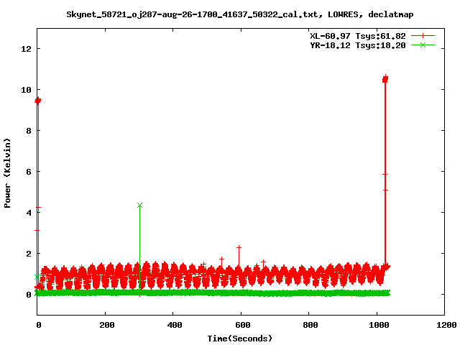This screenshot has width=460, height=345.
Task: Click the x-axis tick label 200
Action: tap(107, 325)
